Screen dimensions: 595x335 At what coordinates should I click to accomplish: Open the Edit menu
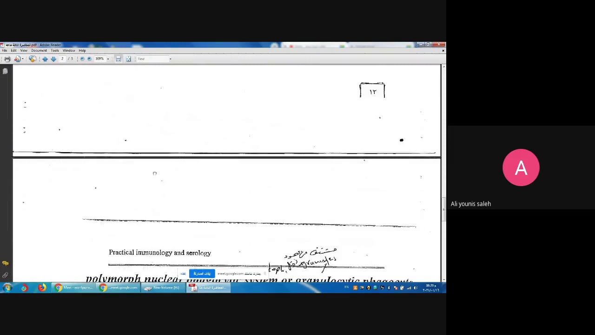(x=13, y=50)
